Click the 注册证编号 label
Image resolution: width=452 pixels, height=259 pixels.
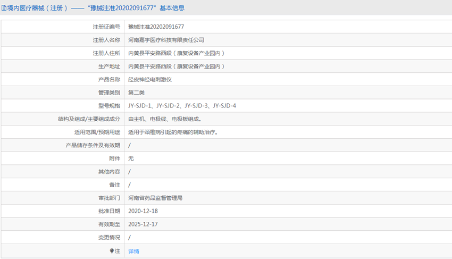[x=106, y=27]
